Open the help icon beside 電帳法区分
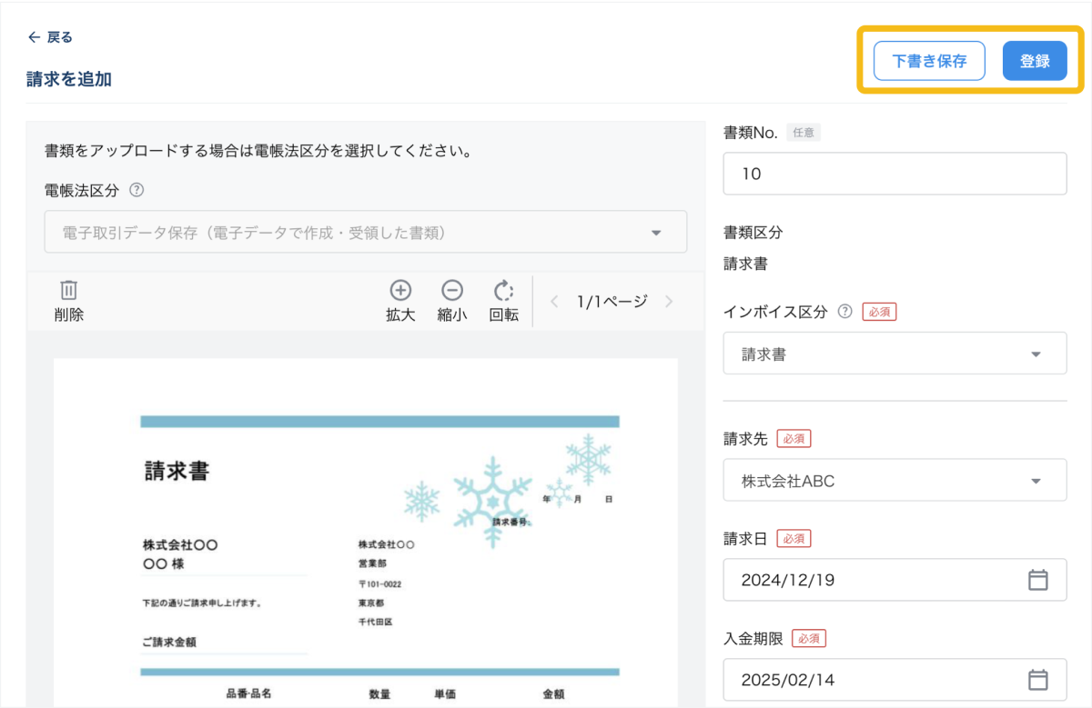Image resolution: width=1092 pixels, height=708 pixels. click(136, 190)
